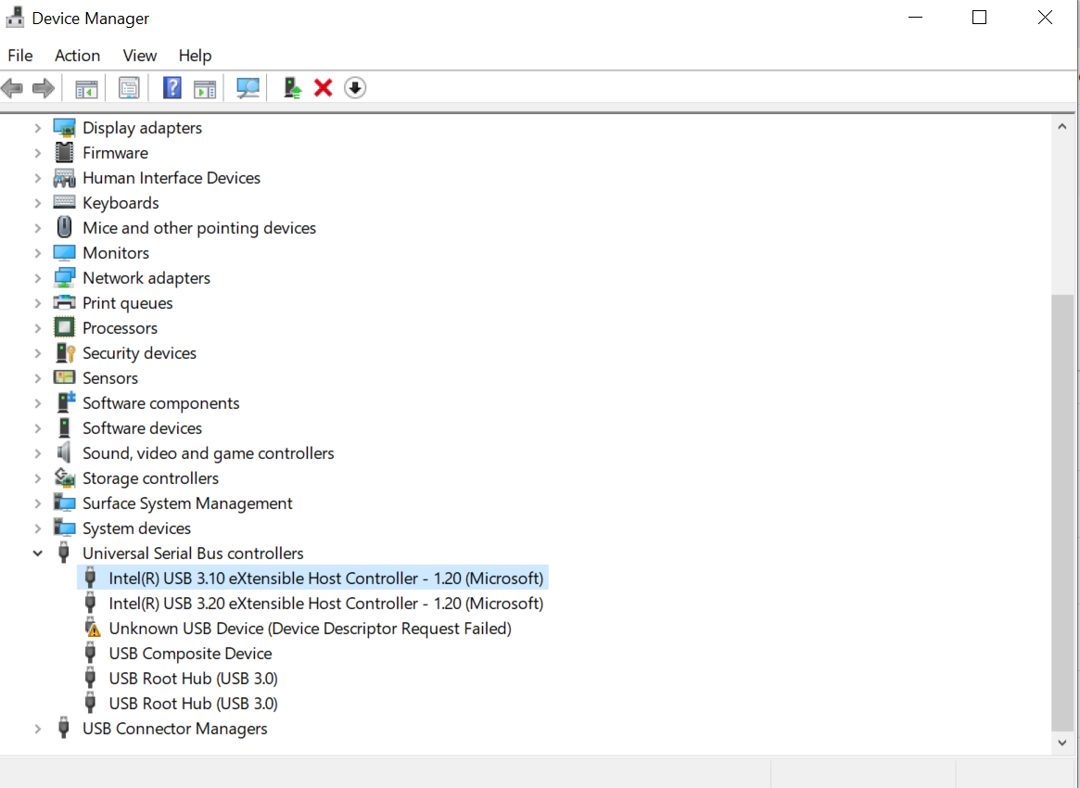Viewport: 1080px width, 788px height.
Task: Click the Unknown USB Device warning icon
Action: (92, 629)
